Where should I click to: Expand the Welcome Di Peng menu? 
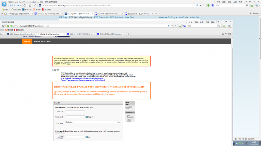[168, 17]
